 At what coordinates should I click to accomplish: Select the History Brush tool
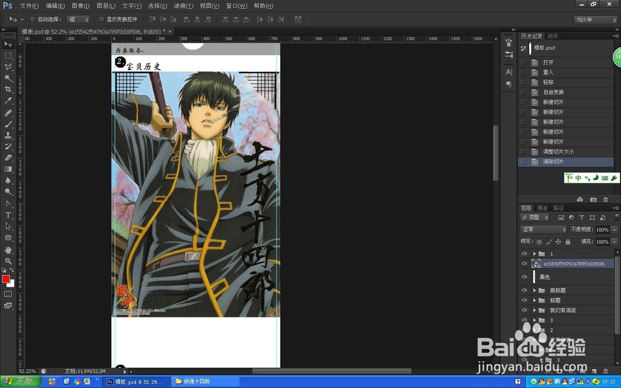[x=8, y=146]
